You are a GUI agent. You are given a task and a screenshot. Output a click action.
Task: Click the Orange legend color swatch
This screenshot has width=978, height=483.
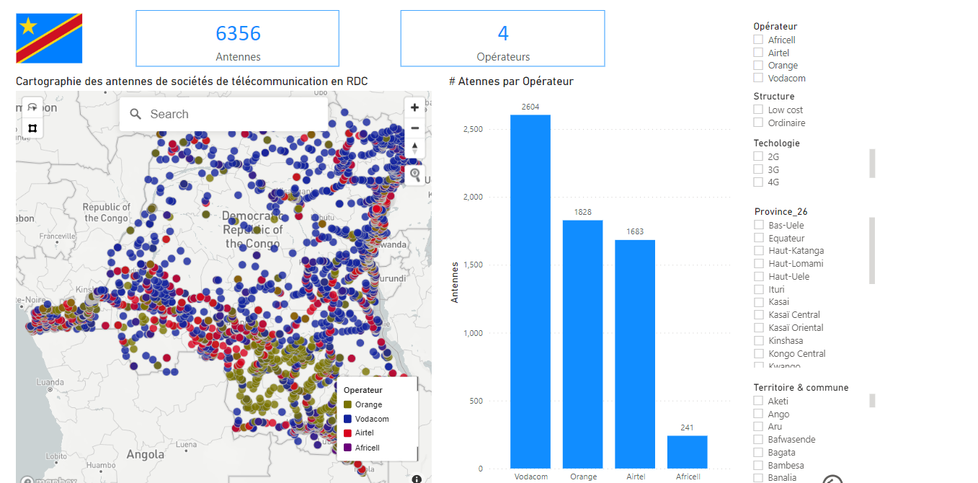coord(347,405)
